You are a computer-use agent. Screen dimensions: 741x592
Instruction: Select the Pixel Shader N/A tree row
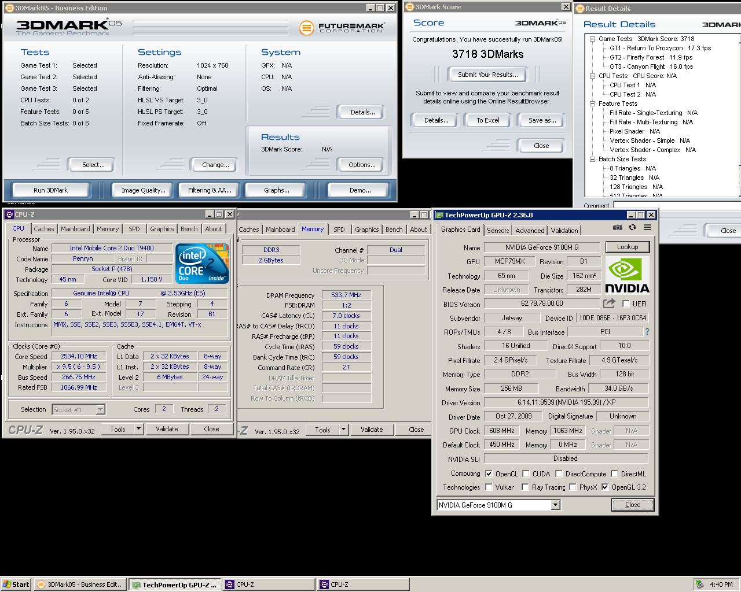coord(634,131)
